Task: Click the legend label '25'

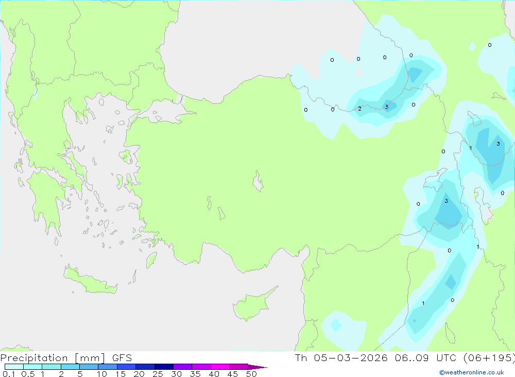Action: pyautogui.click(x=158, y=374)
